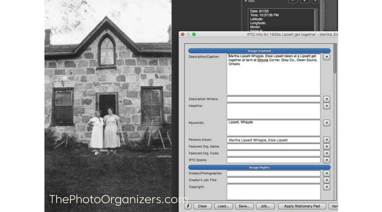The width and height of the screenshot is (382, 212).
Task: Open dropdown beside Featured Org. Code field
Action: 327,153
